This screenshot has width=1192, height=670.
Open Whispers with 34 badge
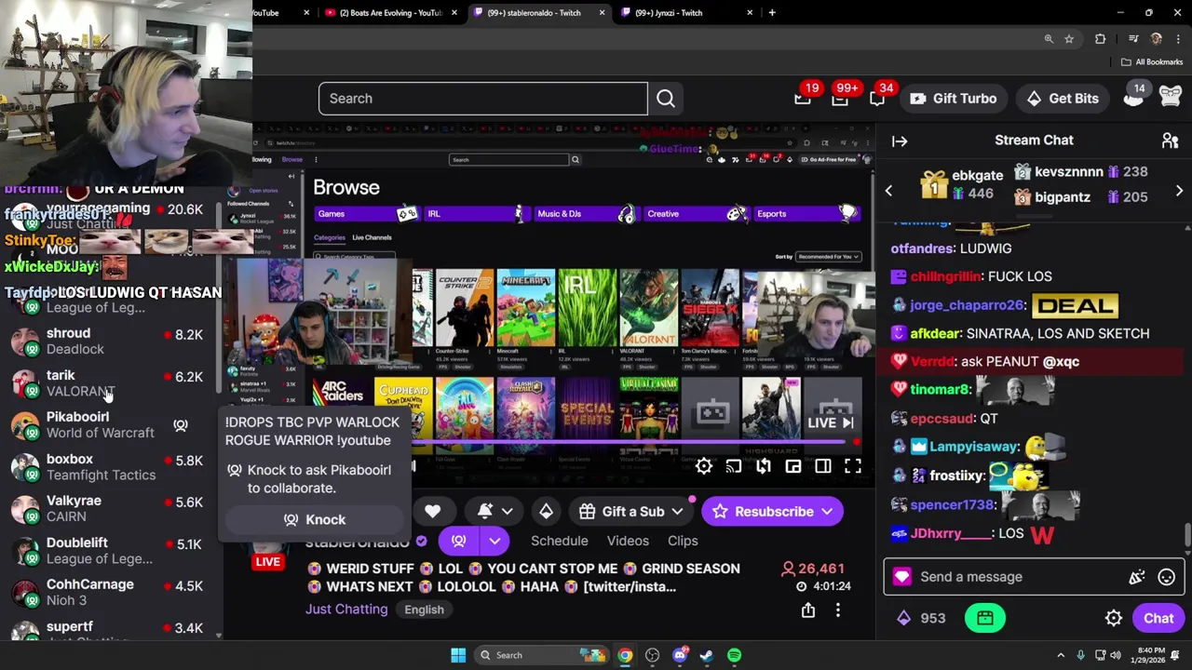click(x=877, y=99)
